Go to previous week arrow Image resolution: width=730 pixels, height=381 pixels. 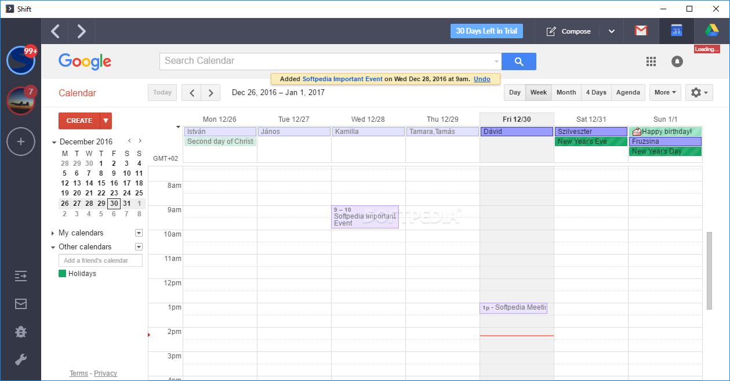pos(191,93)
